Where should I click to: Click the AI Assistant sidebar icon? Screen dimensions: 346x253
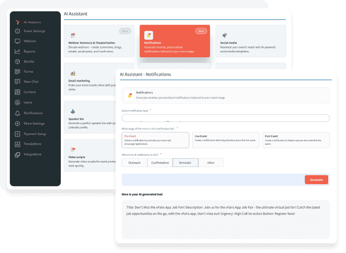(18, 22)
